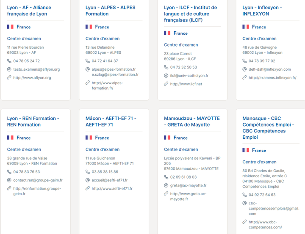Open Manosque - CBC Compétences Emploi title
This screenshot has width=305, height=234.
[x=267, y=128]
